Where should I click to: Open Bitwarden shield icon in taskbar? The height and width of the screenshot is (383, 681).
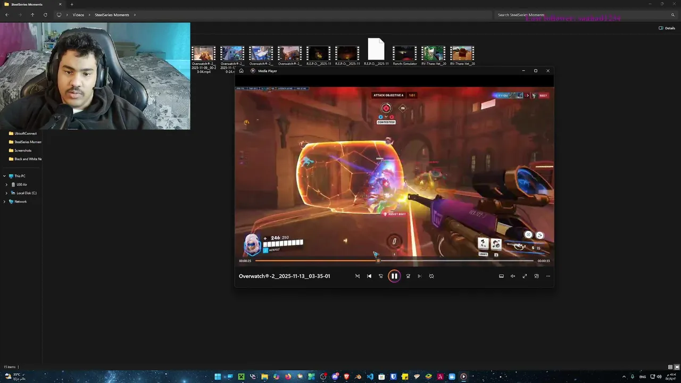click(393, 377)
